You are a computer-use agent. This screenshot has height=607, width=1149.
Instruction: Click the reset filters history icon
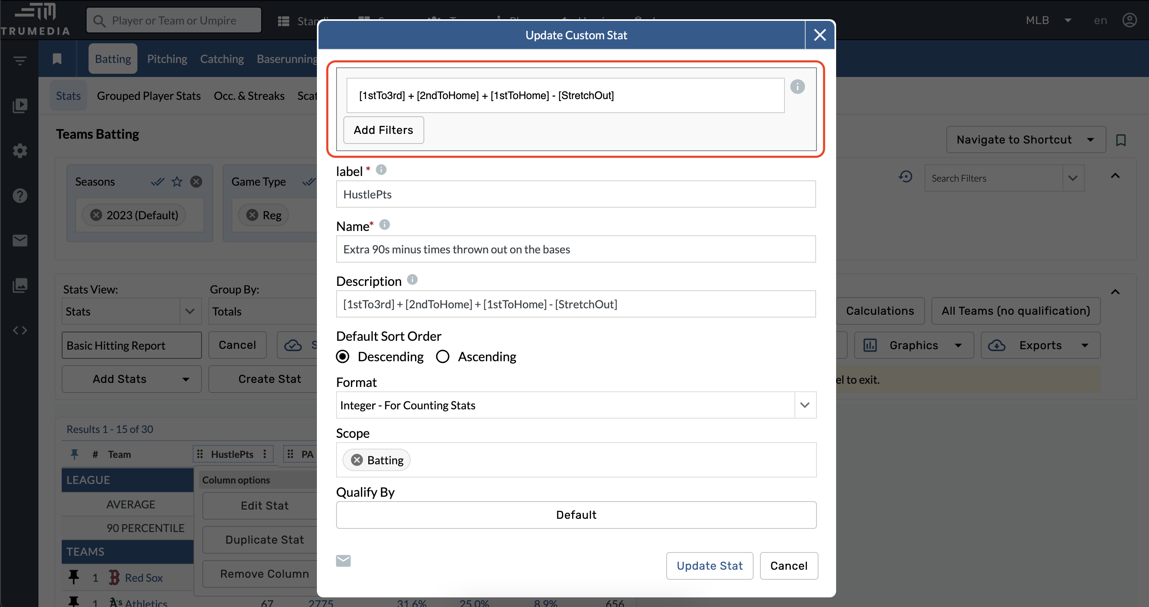pos(905,177)
